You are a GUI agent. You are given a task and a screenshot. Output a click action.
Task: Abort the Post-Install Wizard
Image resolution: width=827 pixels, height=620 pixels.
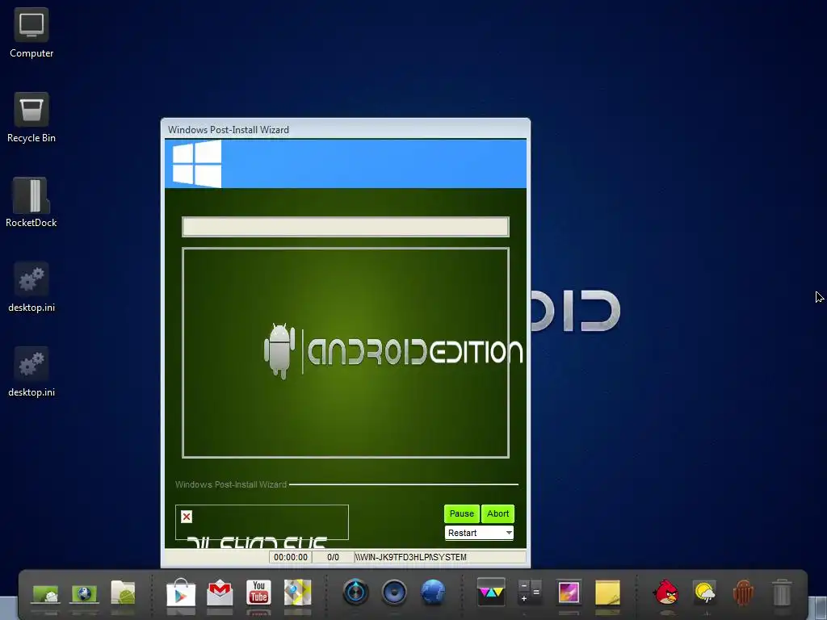pos(497,513)
